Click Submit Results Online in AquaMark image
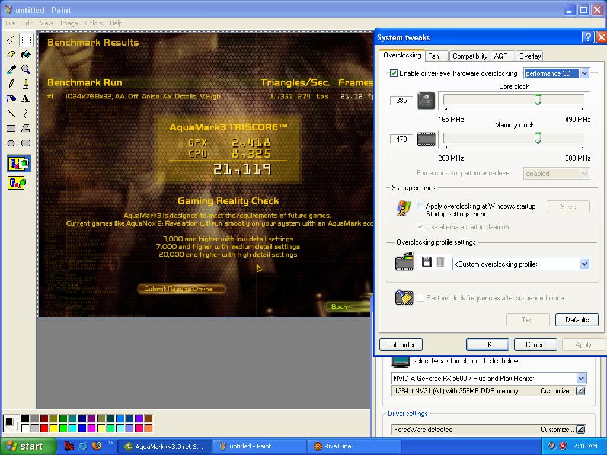Screen dimensions: 607x455 point(181,289)
